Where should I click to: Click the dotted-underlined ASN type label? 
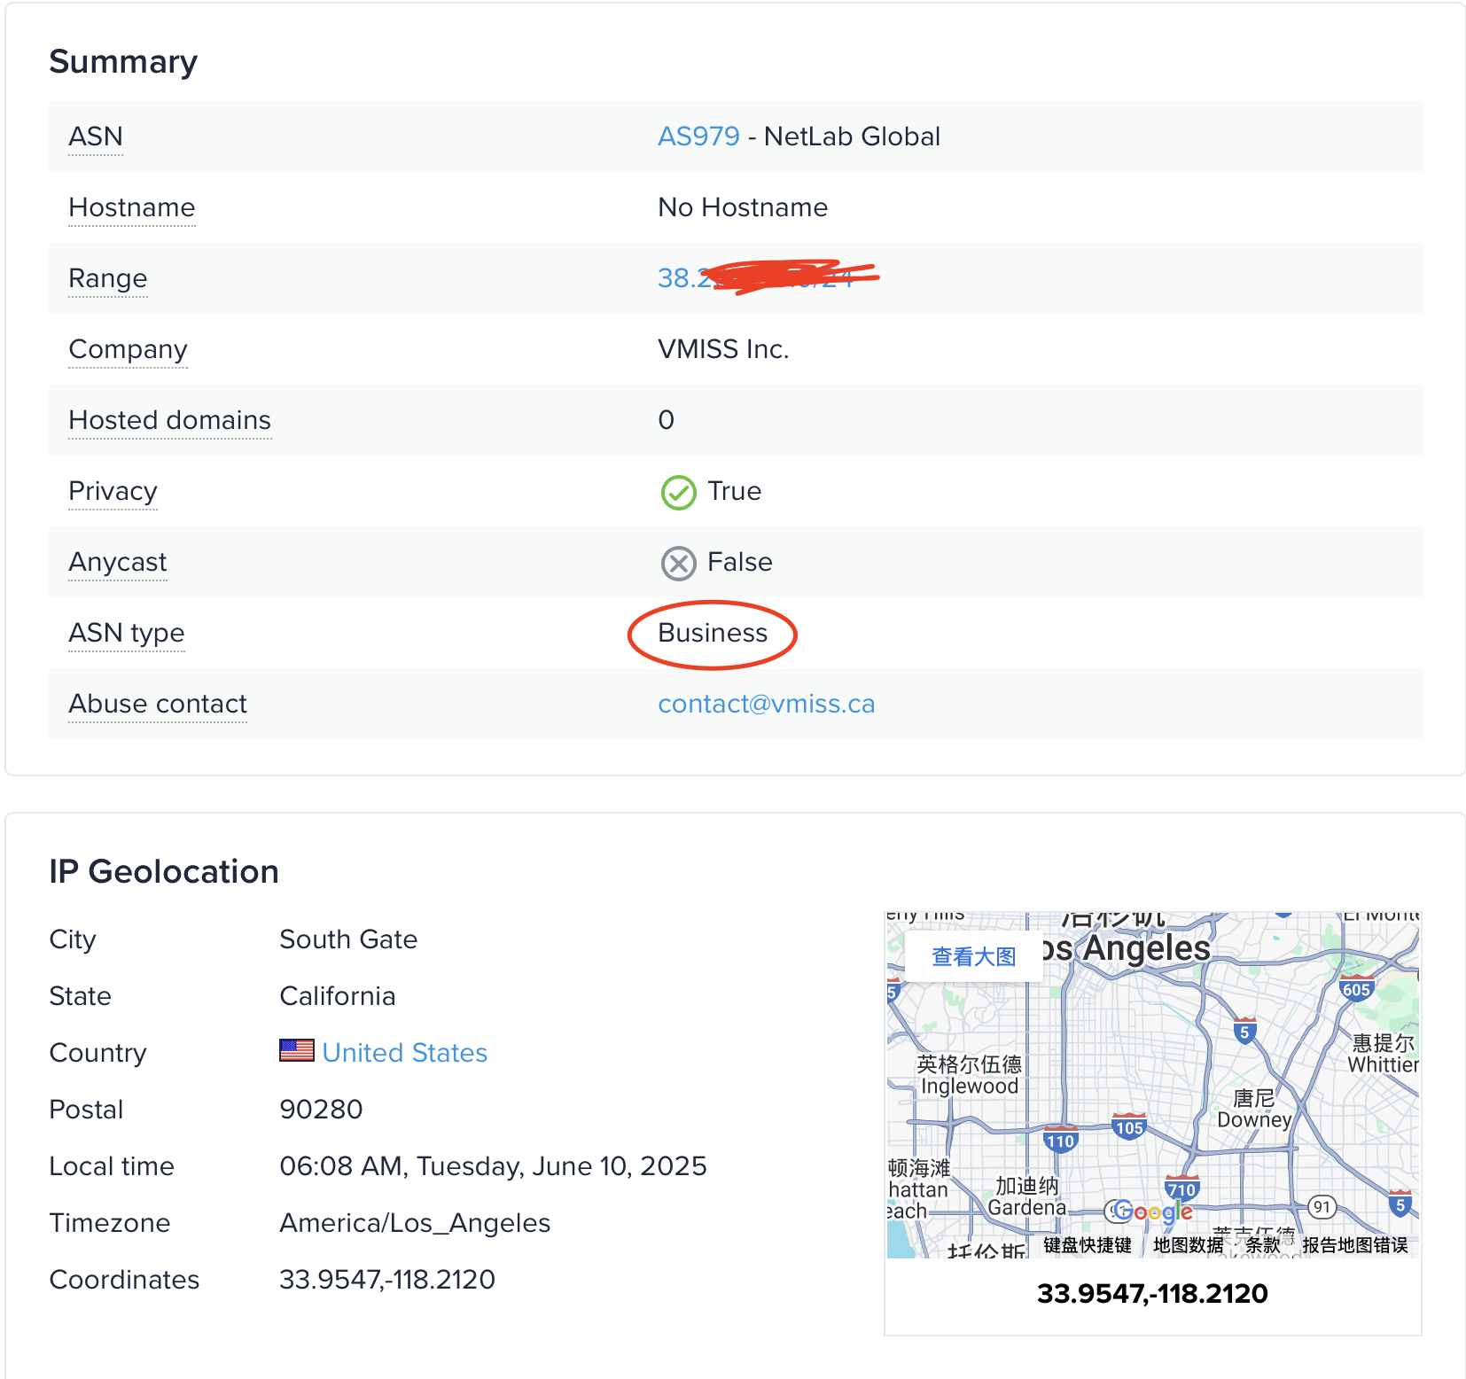click(127, 633)
